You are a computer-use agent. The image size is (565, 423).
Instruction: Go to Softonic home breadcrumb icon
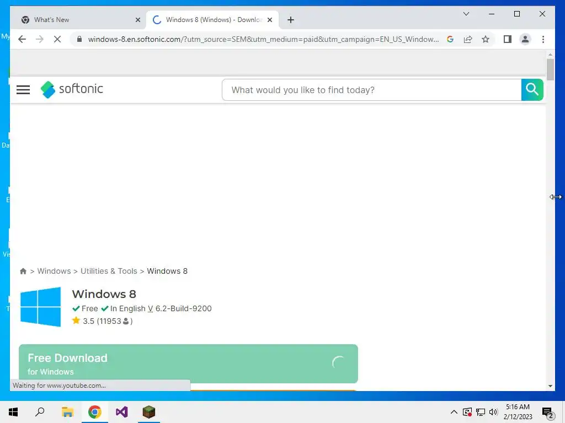tap(23, 271)
